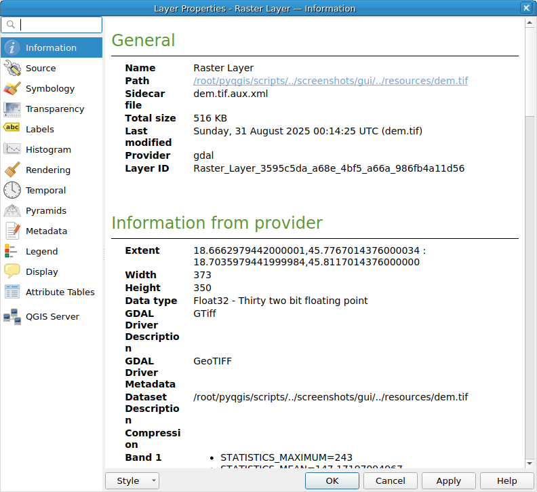The height and width of the screenshot is (492, 537).
Task: Click the OK button
Action: pyautogui.click(x=332, y=480)
